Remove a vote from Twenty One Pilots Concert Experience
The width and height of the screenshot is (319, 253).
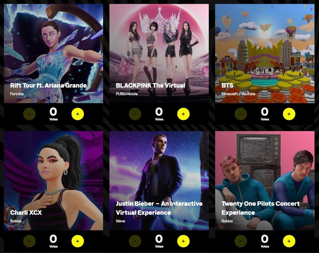pos(241,241)
